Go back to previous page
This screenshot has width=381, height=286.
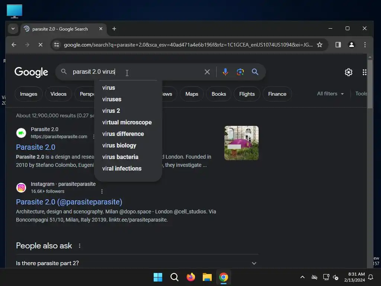pyautogui.click(x=14, y=45)
